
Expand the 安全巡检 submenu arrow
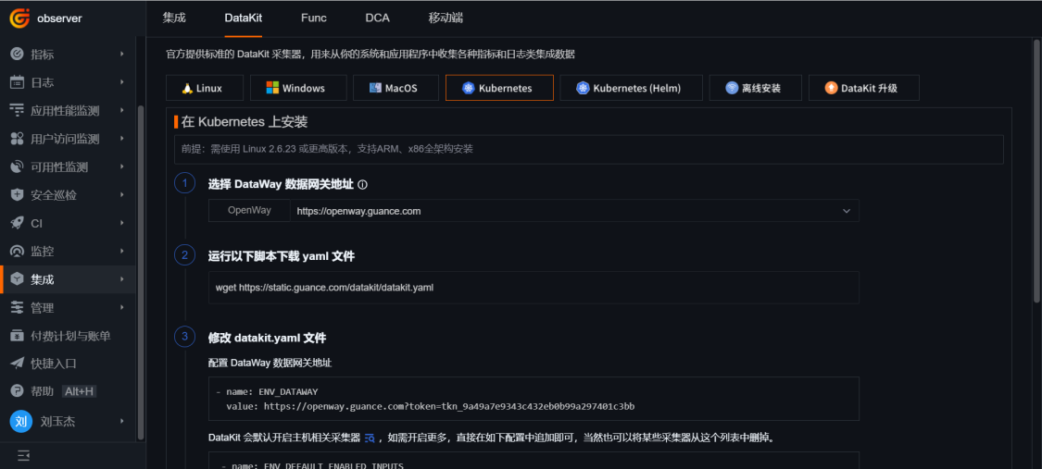122,194
